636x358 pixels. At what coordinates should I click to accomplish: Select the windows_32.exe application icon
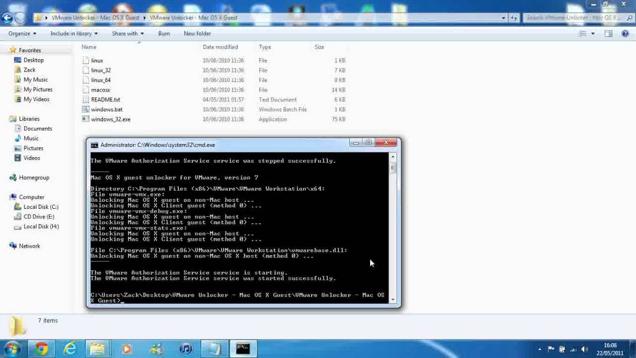(x=86, y=119)
